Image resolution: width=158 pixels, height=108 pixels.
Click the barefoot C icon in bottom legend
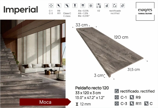146,104
